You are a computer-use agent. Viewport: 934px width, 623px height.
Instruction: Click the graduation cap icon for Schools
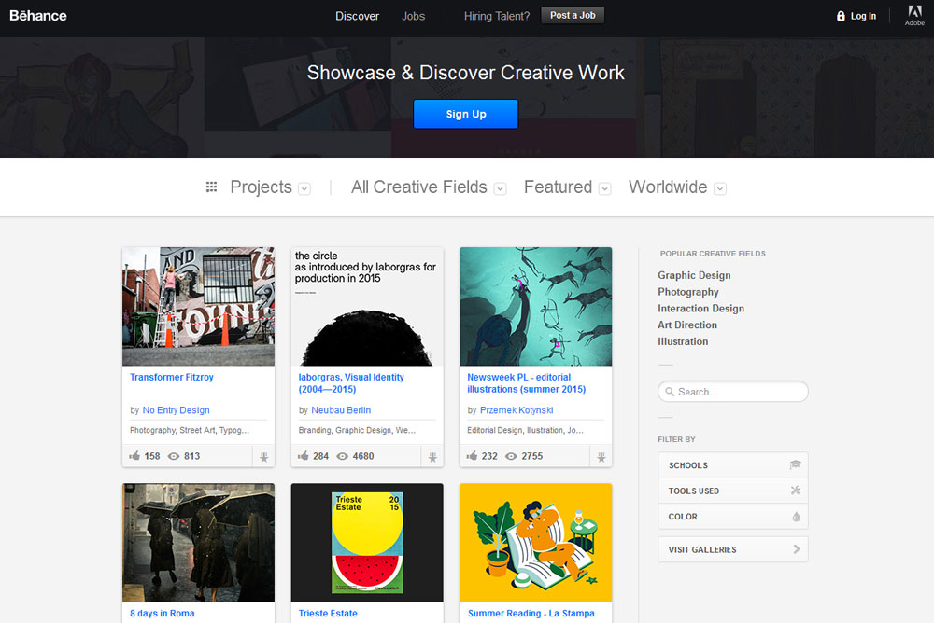pos(795,464)
